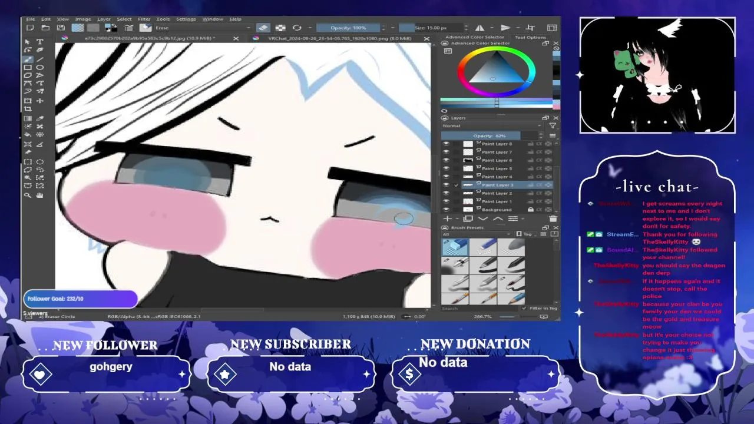Select the Pan hand tool

40,195
